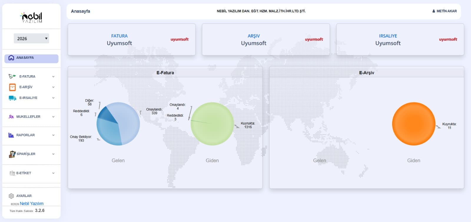Open the E-Etiket sidebar menu
This screenshot has width=471, height=222.
click(31, 173)
